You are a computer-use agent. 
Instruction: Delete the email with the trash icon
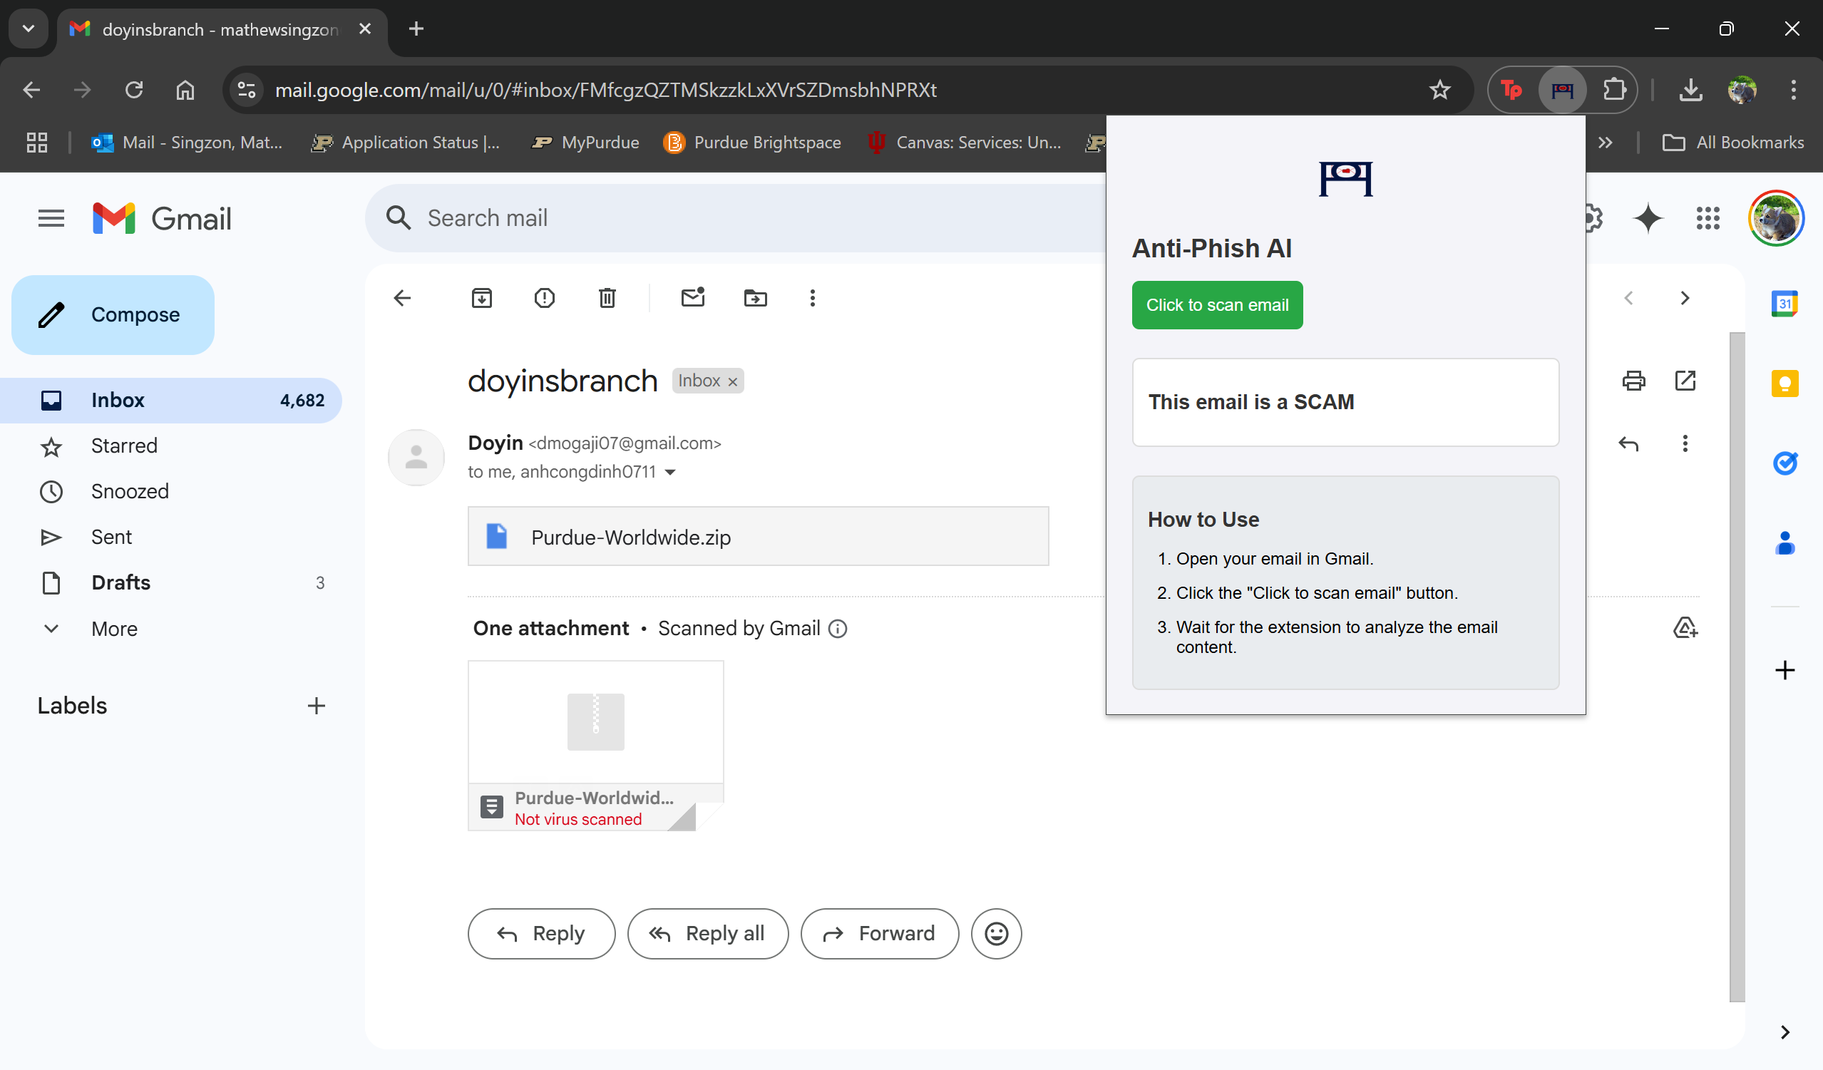[607, 298]
